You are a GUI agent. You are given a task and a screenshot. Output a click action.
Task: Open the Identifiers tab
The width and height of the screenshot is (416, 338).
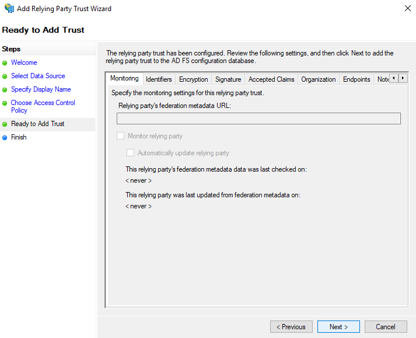click(x=159, y=79)
